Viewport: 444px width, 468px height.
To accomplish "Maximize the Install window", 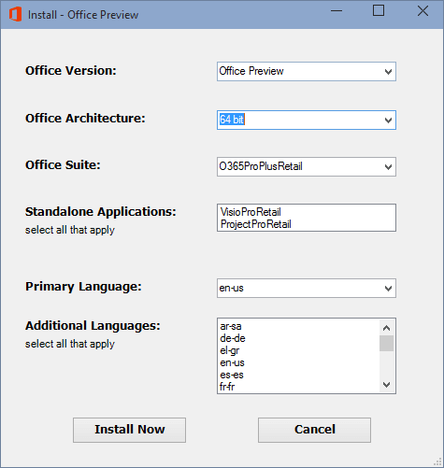I will pyautogui.click(x=379, y=11).
